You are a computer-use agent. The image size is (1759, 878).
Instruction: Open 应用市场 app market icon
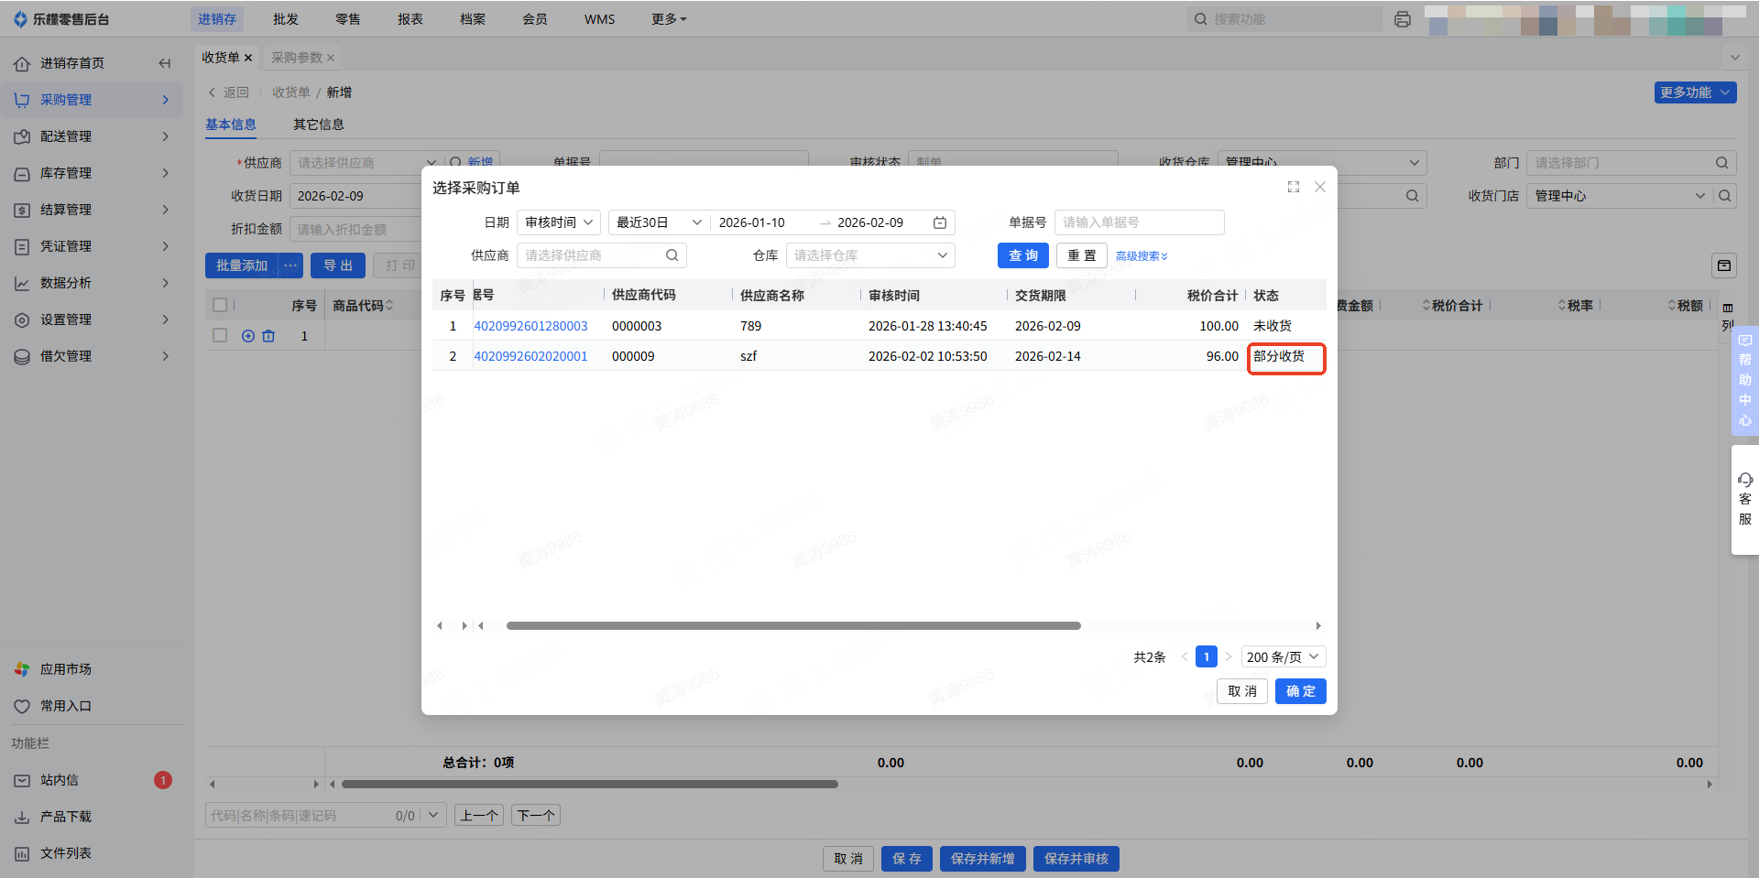22,669
